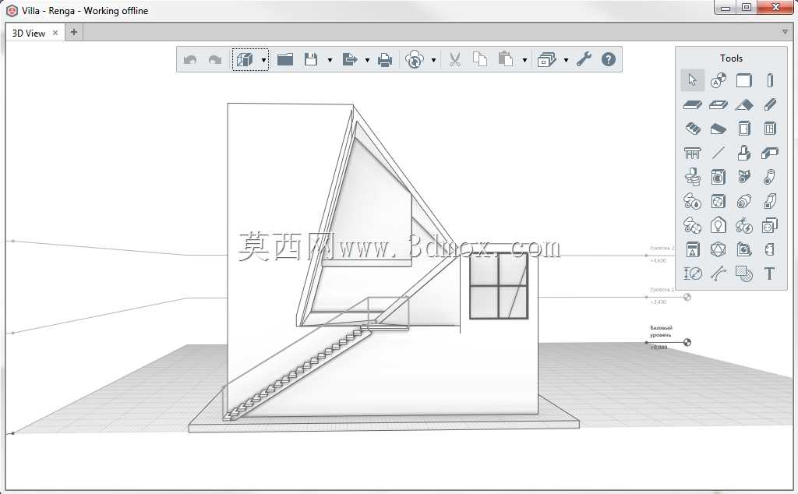Select the water-drop Pipe routing tool

[x=692, y=202]
